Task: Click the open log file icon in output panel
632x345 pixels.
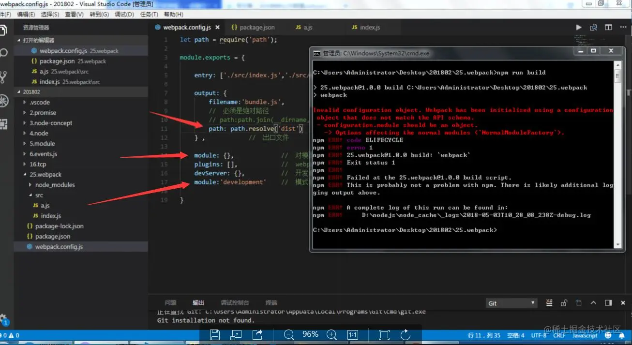Action: pos(578,303)
